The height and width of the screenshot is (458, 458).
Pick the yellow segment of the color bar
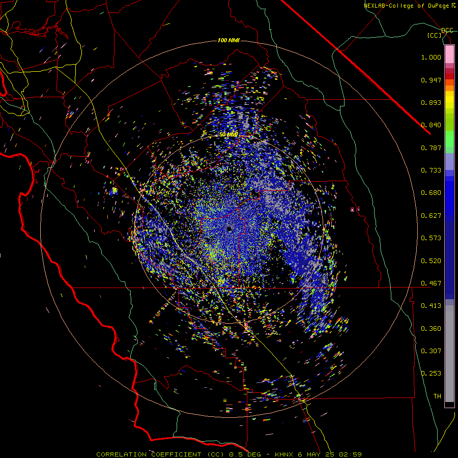449,100
